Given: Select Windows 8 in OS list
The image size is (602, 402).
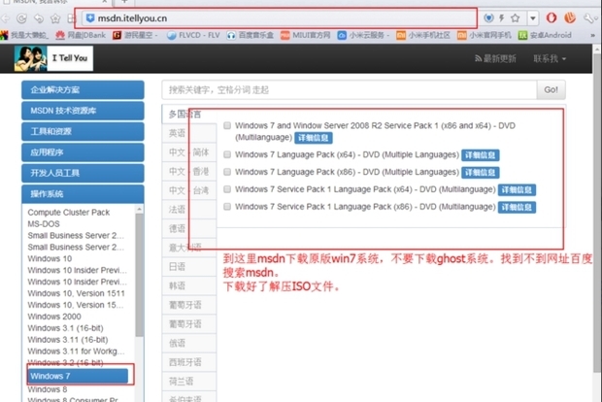Looking at the screenshot, I should [48, 389].
